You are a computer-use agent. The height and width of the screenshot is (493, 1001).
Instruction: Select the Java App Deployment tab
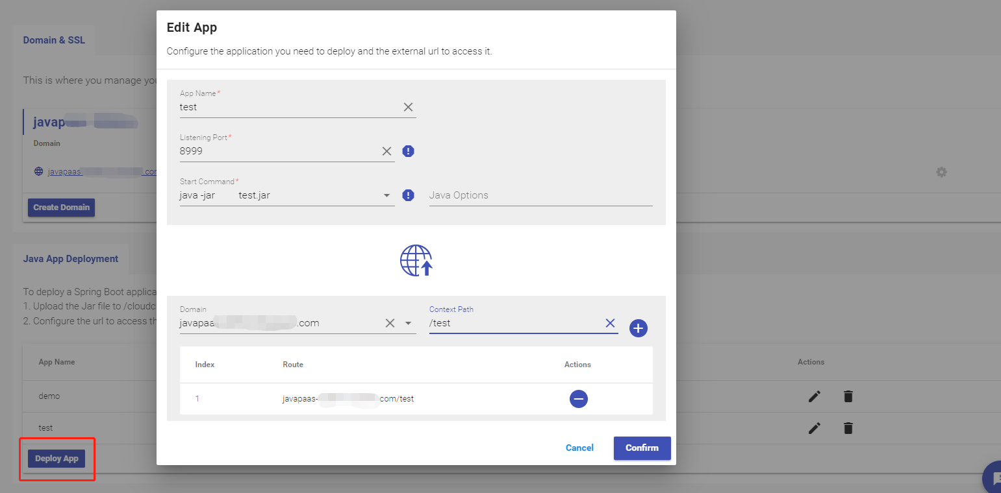70,258
